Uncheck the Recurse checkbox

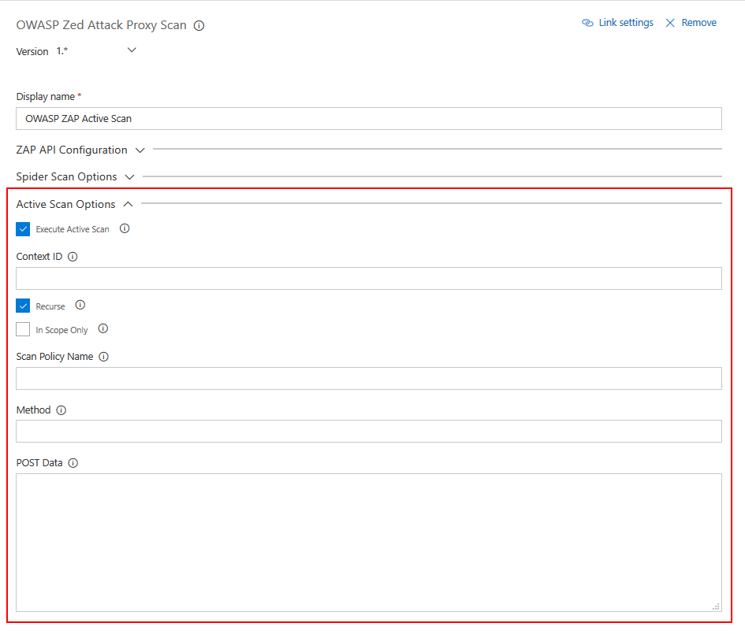23,306
